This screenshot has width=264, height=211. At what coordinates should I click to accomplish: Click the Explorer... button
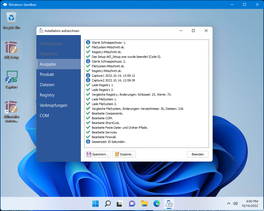124,154
